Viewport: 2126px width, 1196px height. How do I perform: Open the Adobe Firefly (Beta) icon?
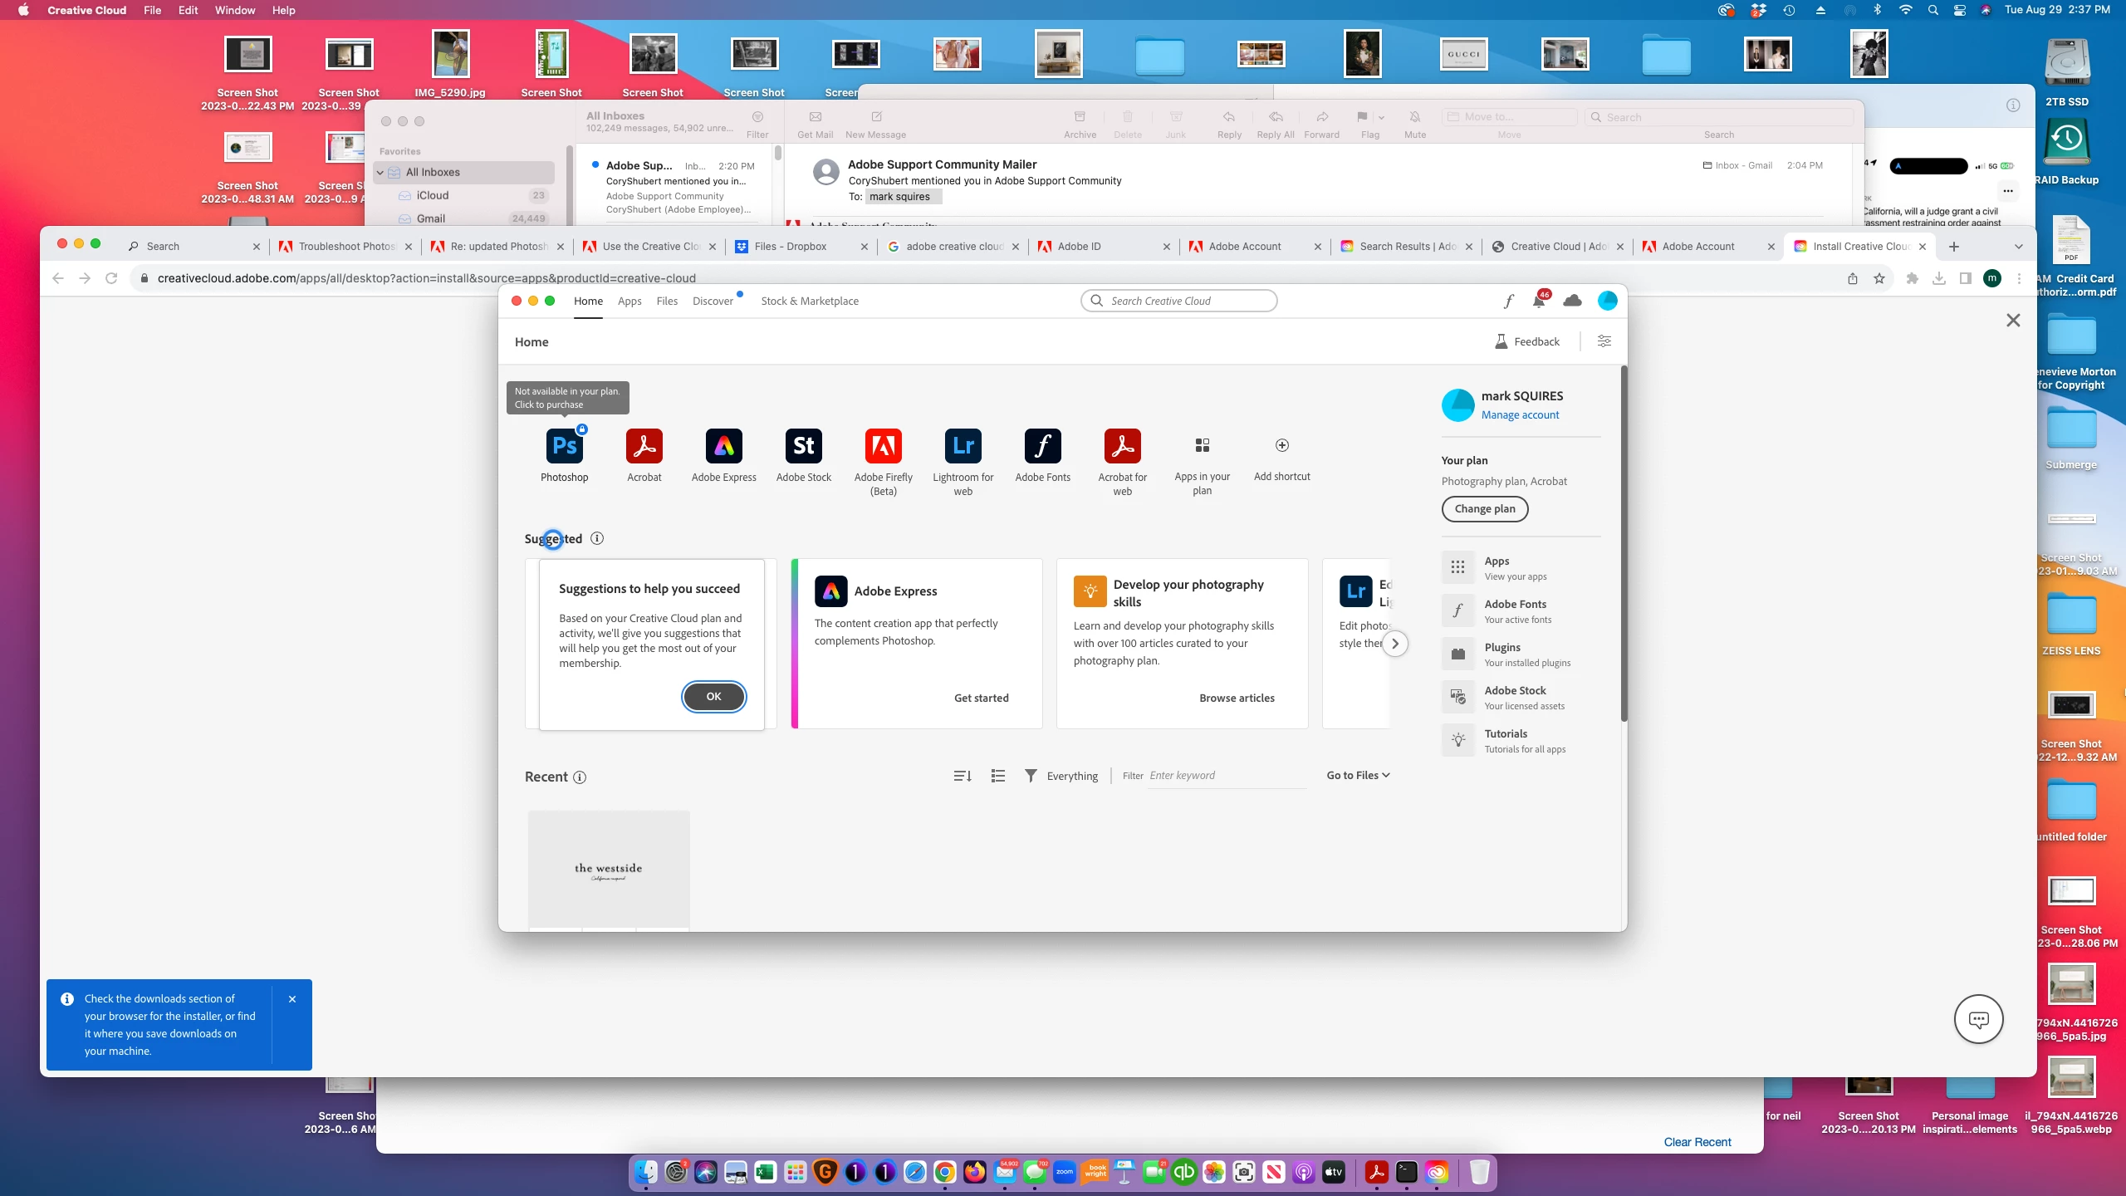(883, 446)
